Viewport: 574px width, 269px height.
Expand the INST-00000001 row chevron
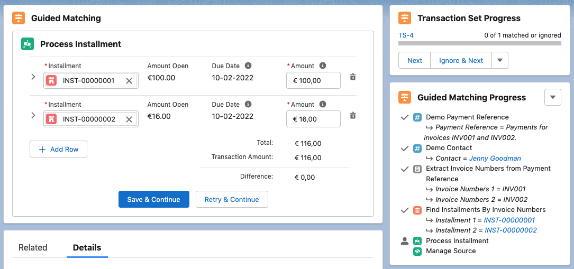(x=33, y=77)
